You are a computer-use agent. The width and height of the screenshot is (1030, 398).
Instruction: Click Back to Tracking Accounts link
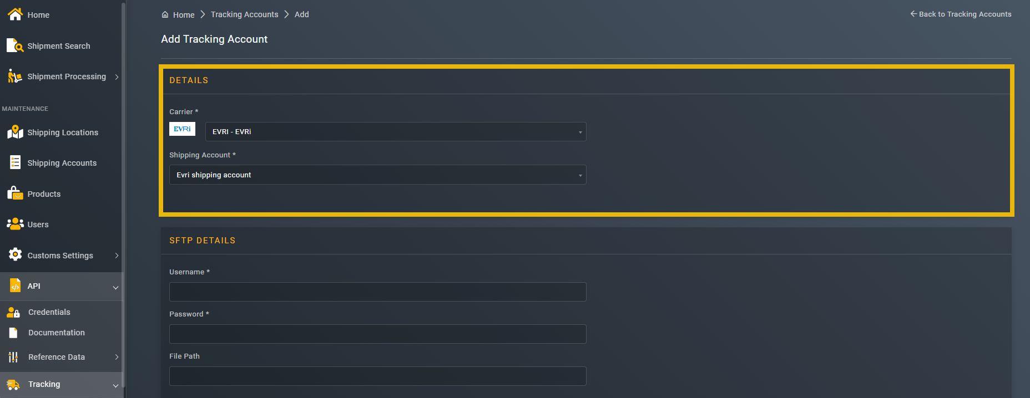tap(961, 14)
